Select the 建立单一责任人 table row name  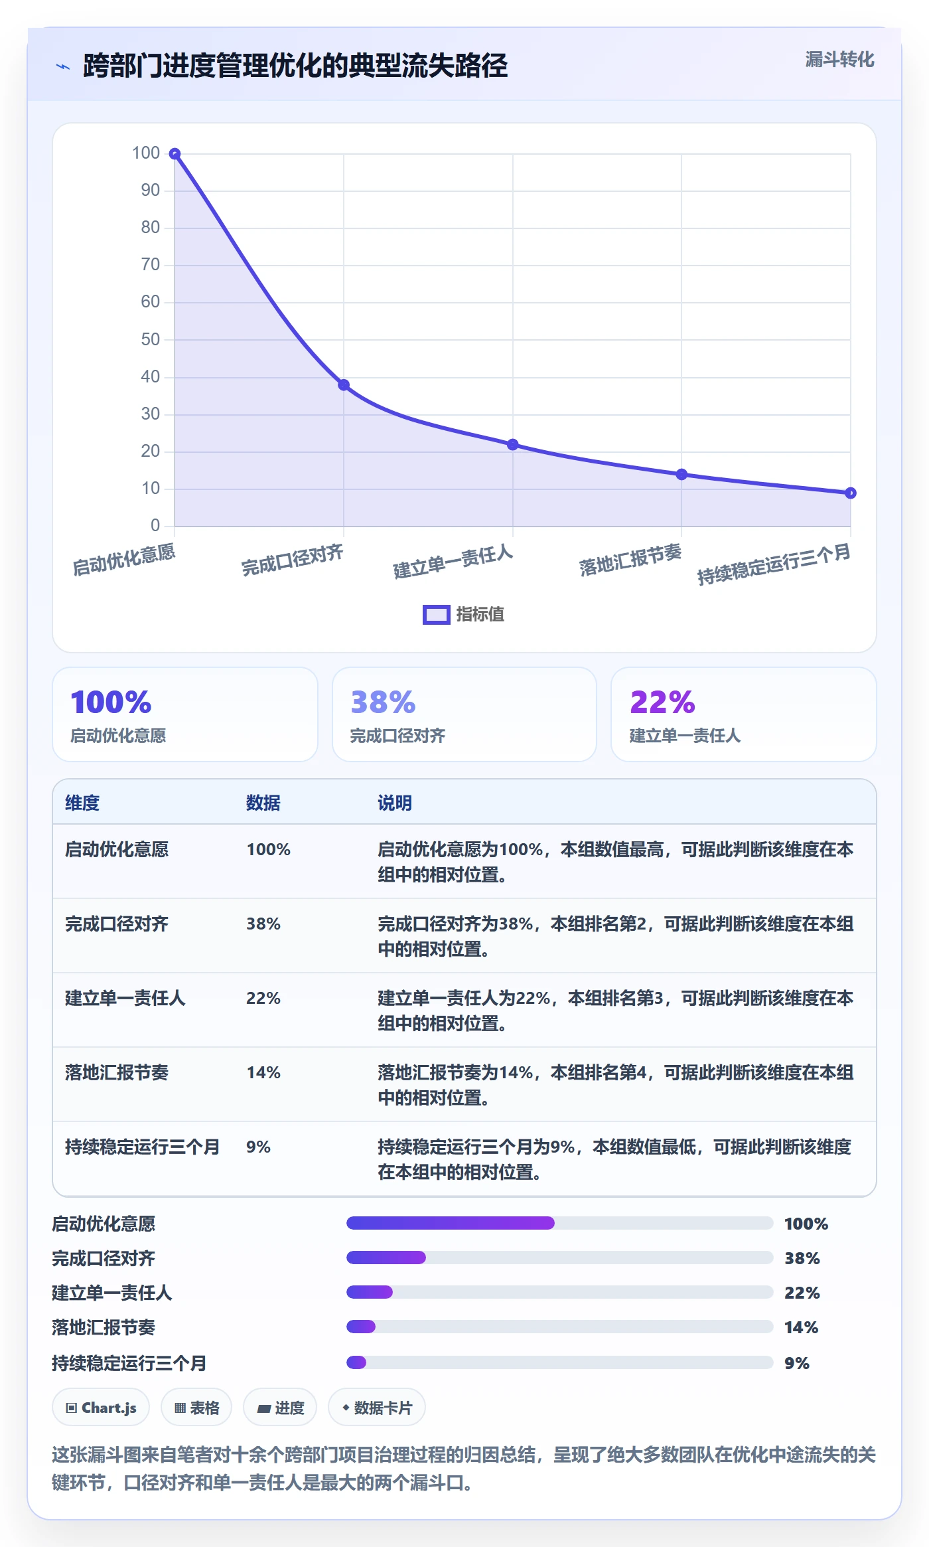pyautogui.click(x=125, y=998)
